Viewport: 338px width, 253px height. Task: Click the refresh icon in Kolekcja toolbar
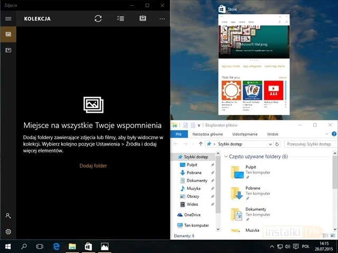pos(98,18)
